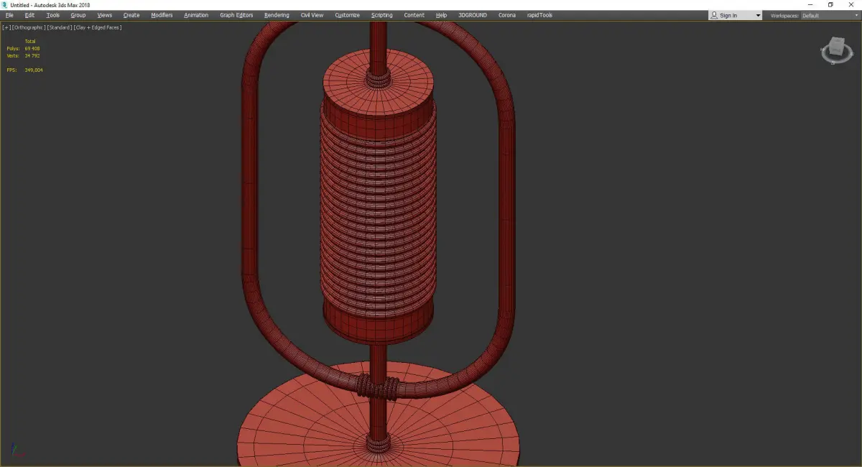Viewport: 862px width, 467px height.
Task: Open the Graph Editors menu
Action: tap(236, 15)
